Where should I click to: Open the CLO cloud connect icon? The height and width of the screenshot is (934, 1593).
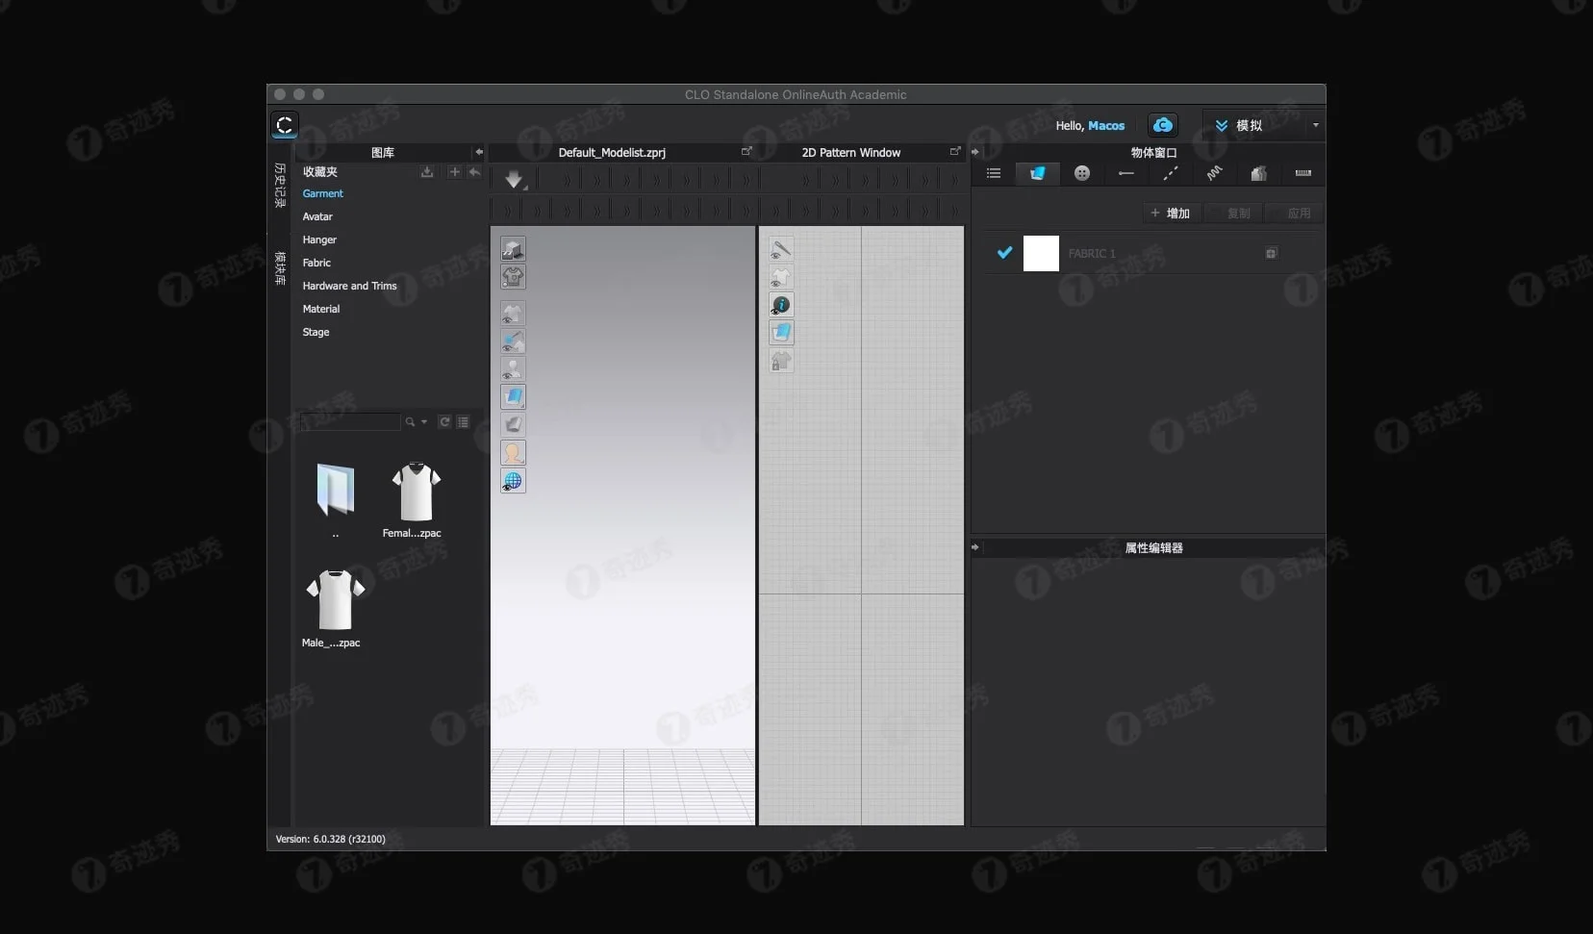[1162, 125]
